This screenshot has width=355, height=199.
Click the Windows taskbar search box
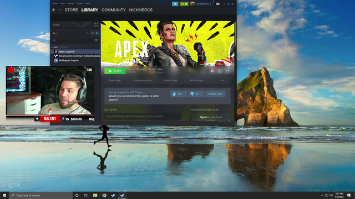tap(40, 195)
